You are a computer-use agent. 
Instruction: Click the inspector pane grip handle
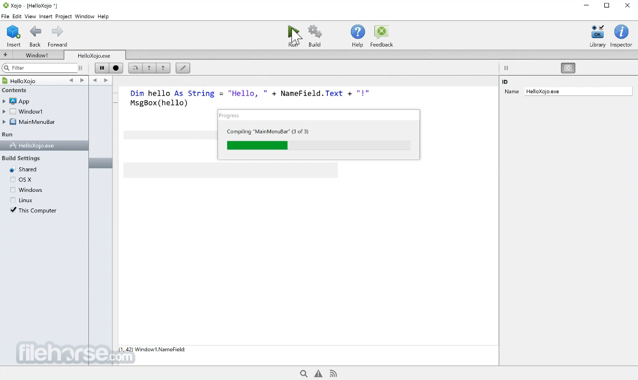pyautogui.click(x=506, y=68)
